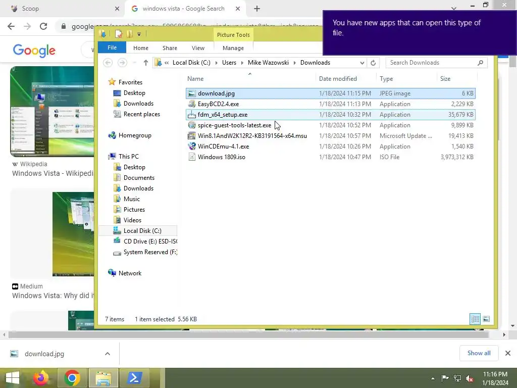This screenshot has width=517, height=388.
Task: Click the New folder icon in Quick Access Toolbar
Action: [x=129, y=34]
